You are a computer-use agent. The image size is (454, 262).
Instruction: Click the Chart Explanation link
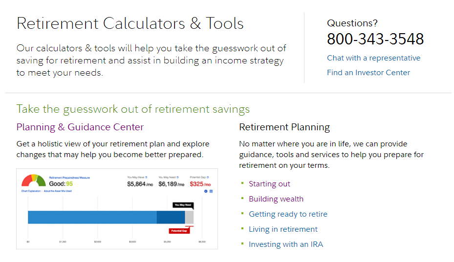[31, 191]
